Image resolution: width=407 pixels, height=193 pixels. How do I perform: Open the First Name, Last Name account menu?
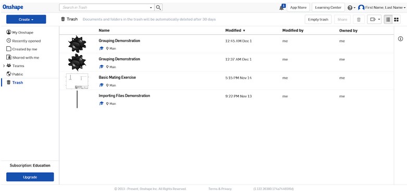pos(385,8)
